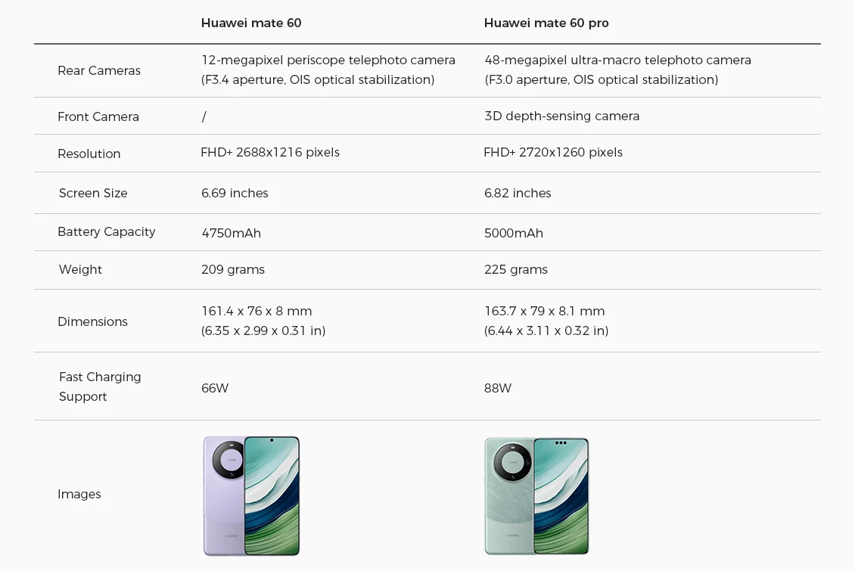Screen dimensions: 855x571
Task: Click the Resolution row label
Action: (x=89, y=154)
